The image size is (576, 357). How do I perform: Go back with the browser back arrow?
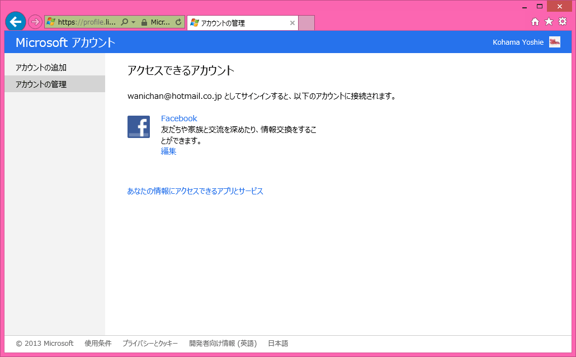click(x=16, y=22)
